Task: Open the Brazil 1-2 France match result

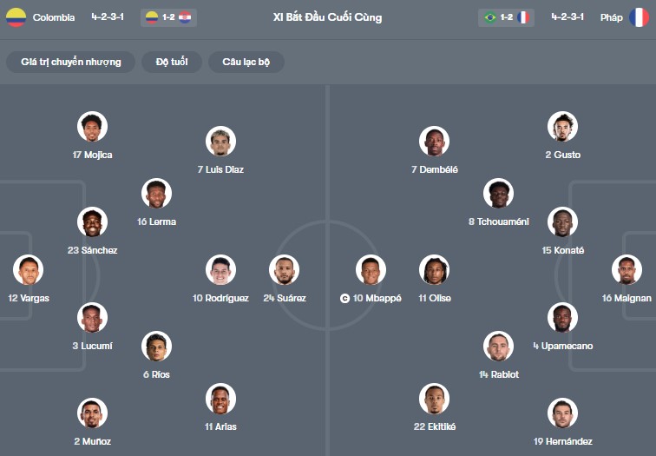Action: point(506,17)
